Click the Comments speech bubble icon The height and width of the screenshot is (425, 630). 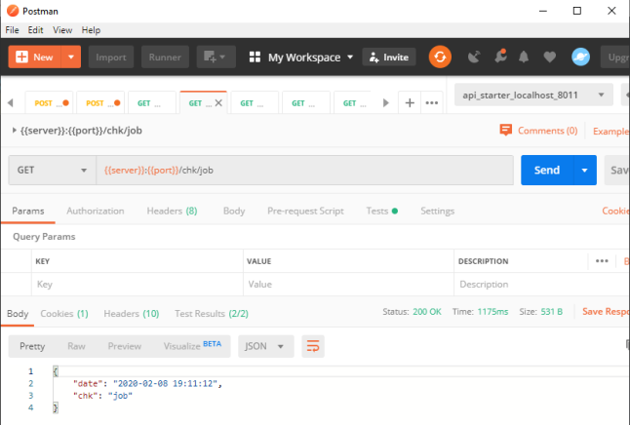(x=505, y=131)
